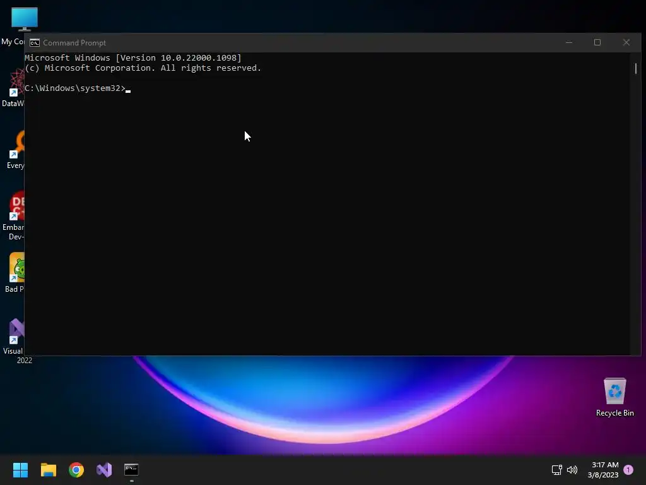Close the Command Prompt window
This screenshot has width=646, height=485.
(626, 42)
